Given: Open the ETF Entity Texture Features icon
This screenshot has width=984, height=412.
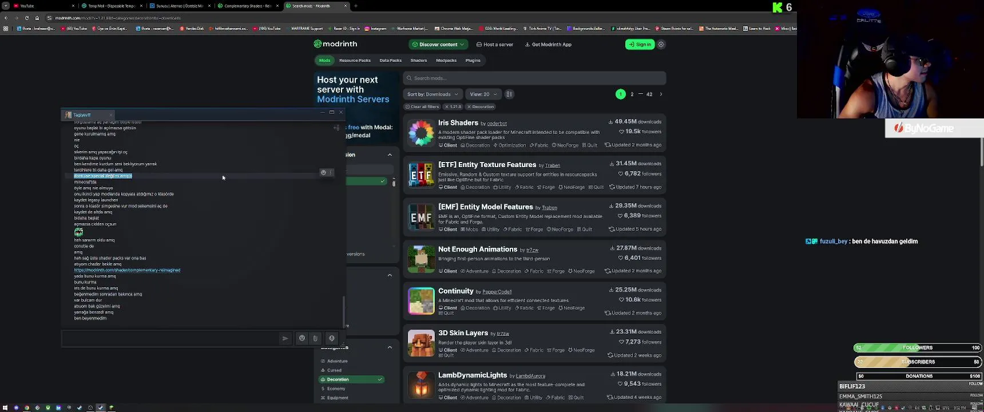Looking at the screenshot, I should tap(421, 175).
